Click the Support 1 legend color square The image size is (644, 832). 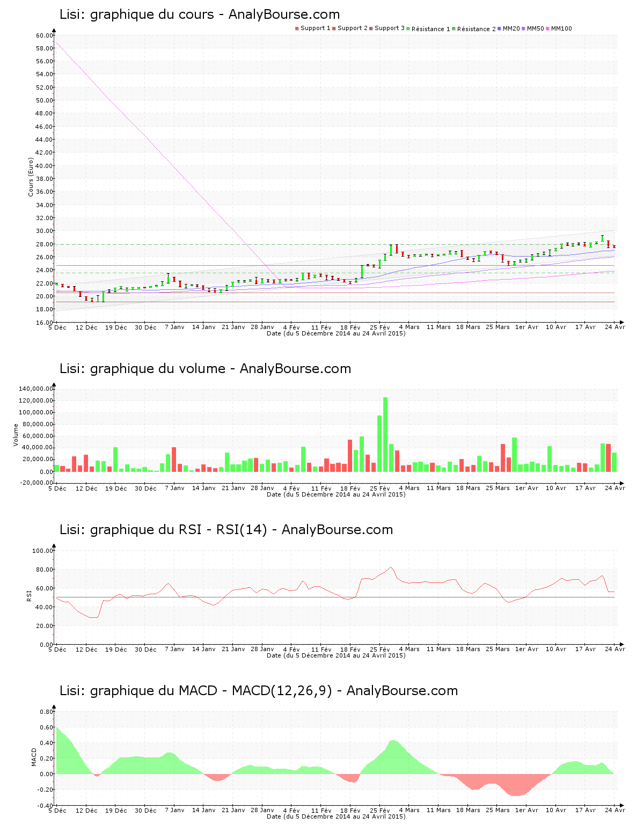[297, 28]
